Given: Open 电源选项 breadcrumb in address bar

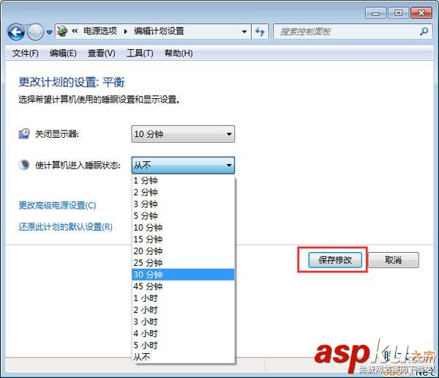Looking at the screenshot, I should (100, 31).
